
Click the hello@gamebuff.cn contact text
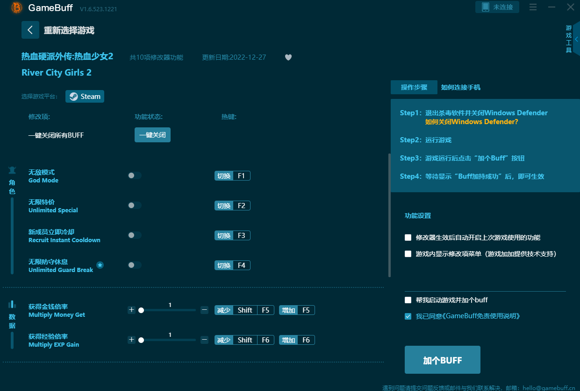[x=549, y=388]
